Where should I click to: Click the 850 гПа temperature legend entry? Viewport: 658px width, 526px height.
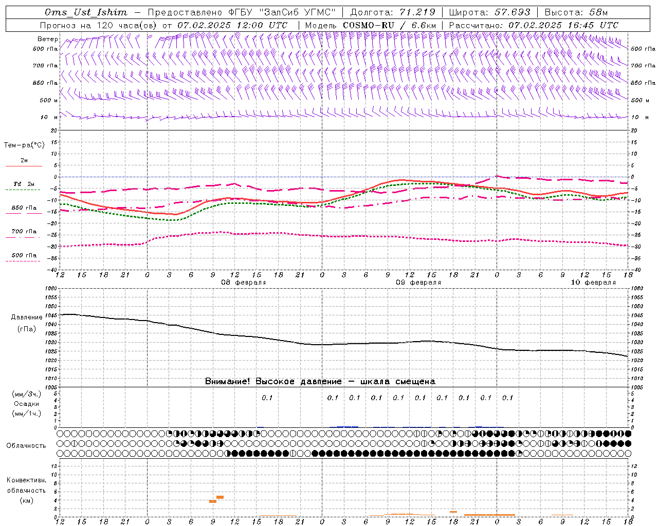point(24,208)
